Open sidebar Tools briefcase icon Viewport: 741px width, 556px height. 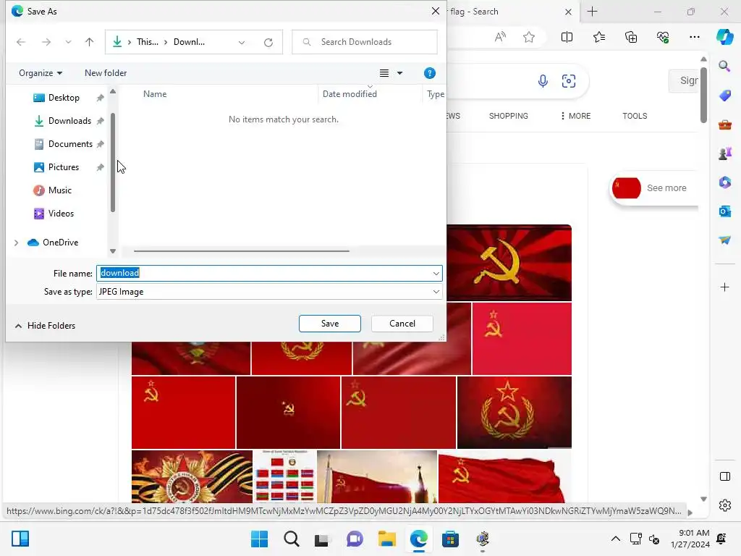[x=724, y=125]
